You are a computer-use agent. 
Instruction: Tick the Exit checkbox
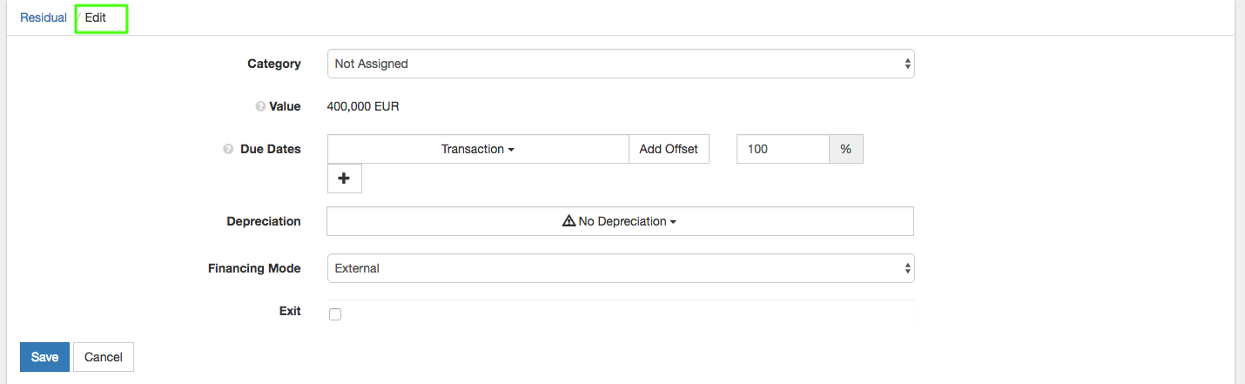pyautogui.click(x=335, y=314)
